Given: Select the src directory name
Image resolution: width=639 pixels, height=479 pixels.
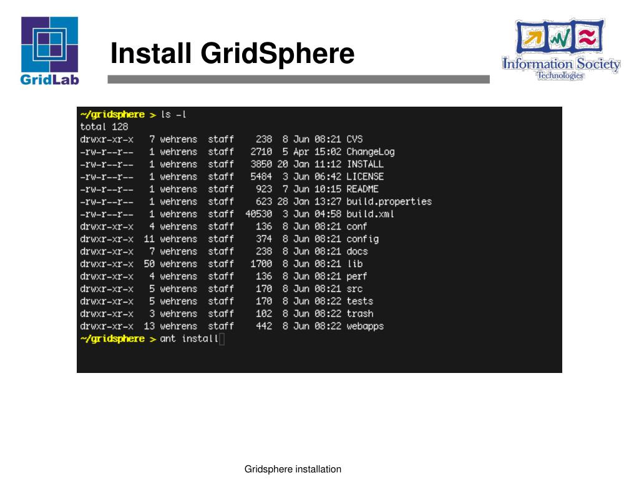Looking at the screenshot, I should pyautogui.click(x=354, y=289).
